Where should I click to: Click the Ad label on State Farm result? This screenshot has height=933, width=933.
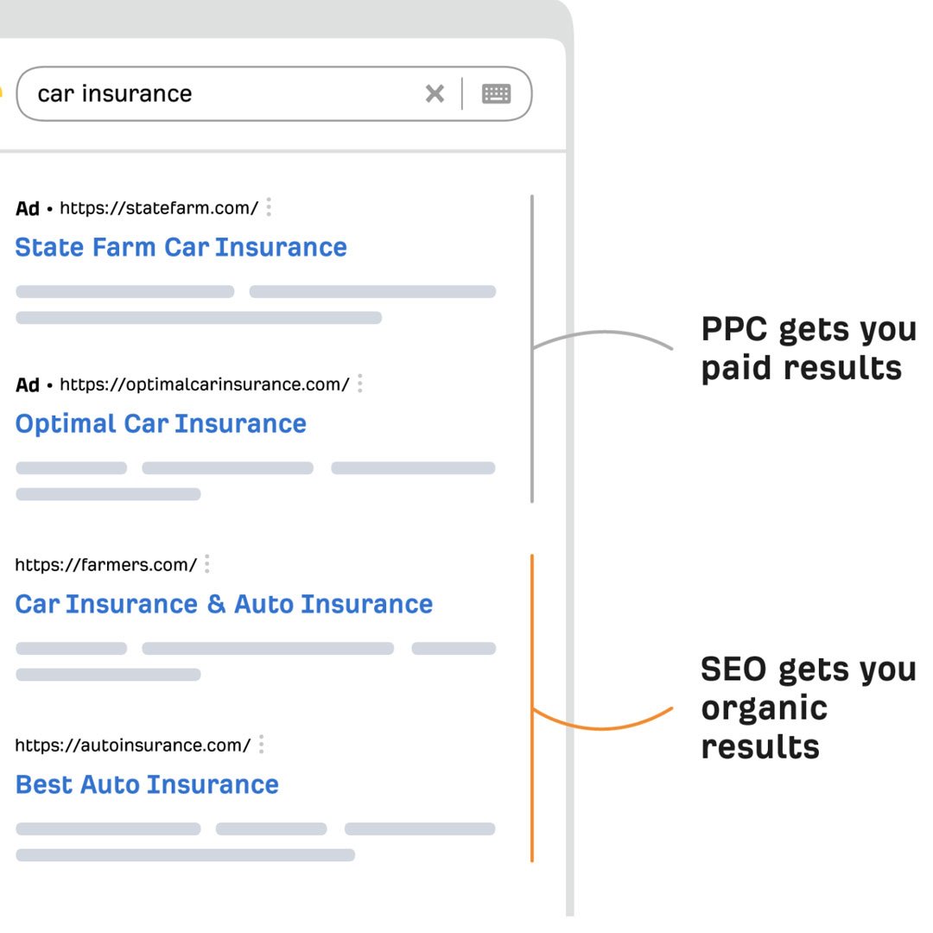pos(28,209)
